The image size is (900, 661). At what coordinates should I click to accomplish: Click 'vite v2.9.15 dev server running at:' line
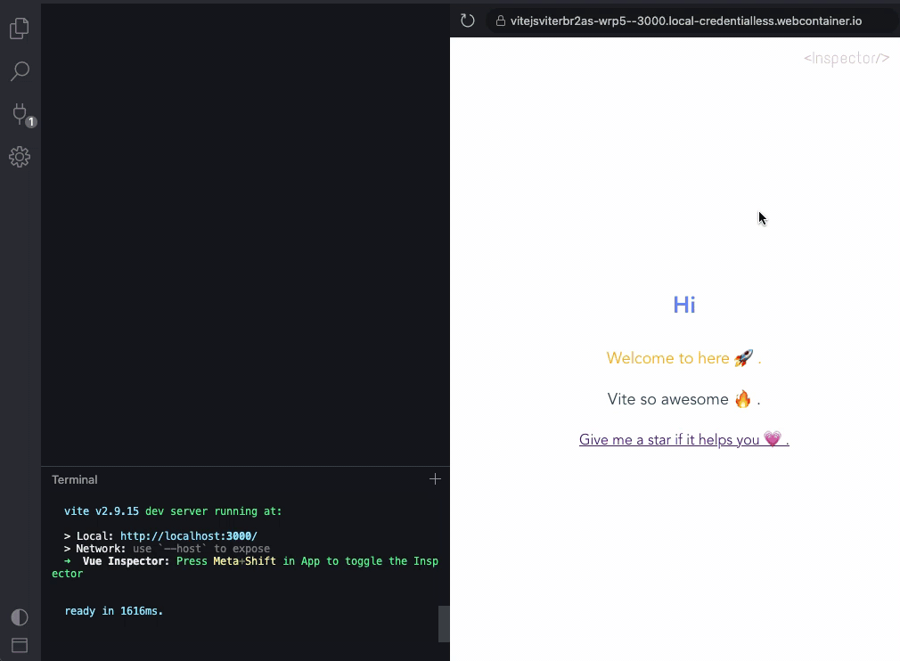click(173, 511)
